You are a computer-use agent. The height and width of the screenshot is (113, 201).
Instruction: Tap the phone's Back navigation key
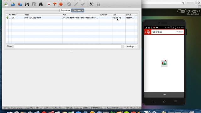[x=153, y=101]
